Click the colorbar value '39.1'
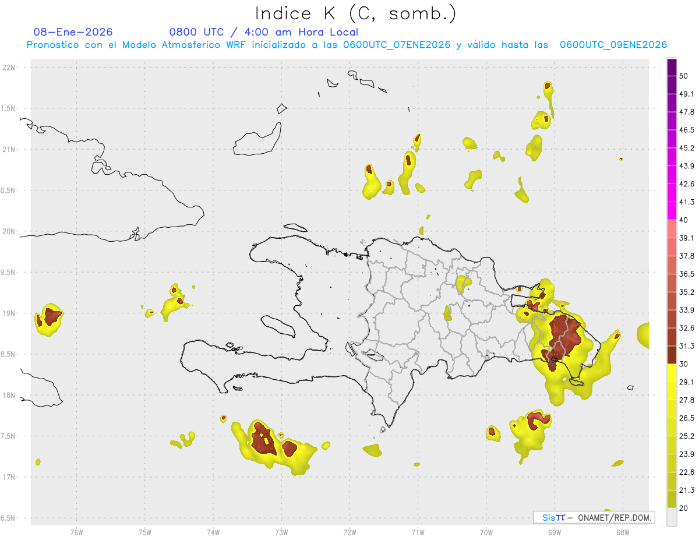Image resolution: width=699 pixels, height=540 pixels. tap(687, 238)
